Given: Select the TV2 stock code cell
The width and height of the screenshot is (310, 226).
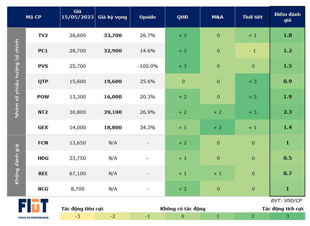Looking at the screenshot, I should 43,35.
